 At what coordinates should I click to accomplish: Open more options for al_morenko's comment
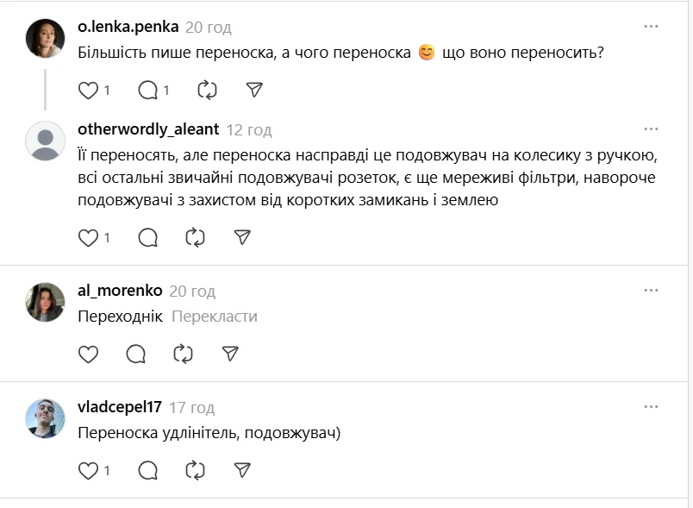(651, 291)
